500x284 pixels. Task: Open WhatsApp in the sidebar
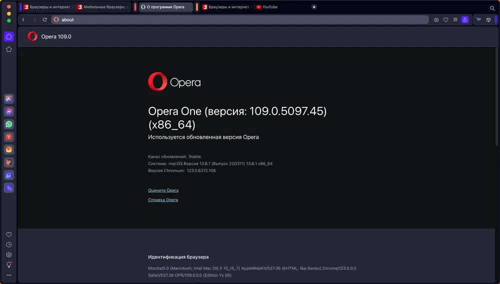[x=9, y=124]
